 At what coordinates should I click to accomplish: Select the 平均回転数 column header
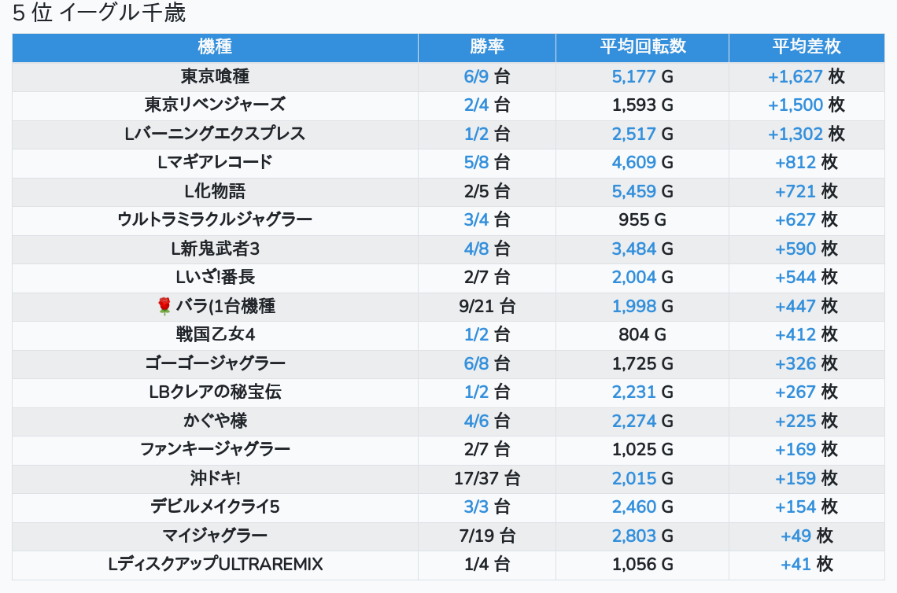(x=642, y=46)
